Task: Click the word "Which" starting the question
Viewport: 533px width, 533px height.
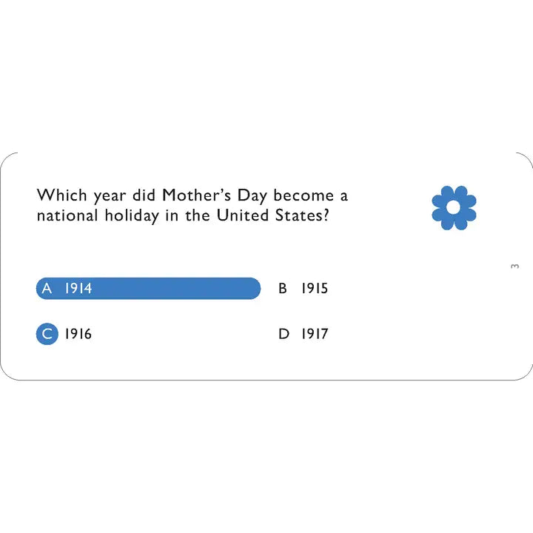Action: (62, 195)
